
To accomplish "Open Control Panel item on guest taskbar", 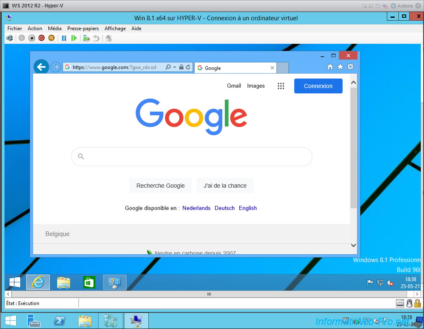I will click(x=114, y=282).
